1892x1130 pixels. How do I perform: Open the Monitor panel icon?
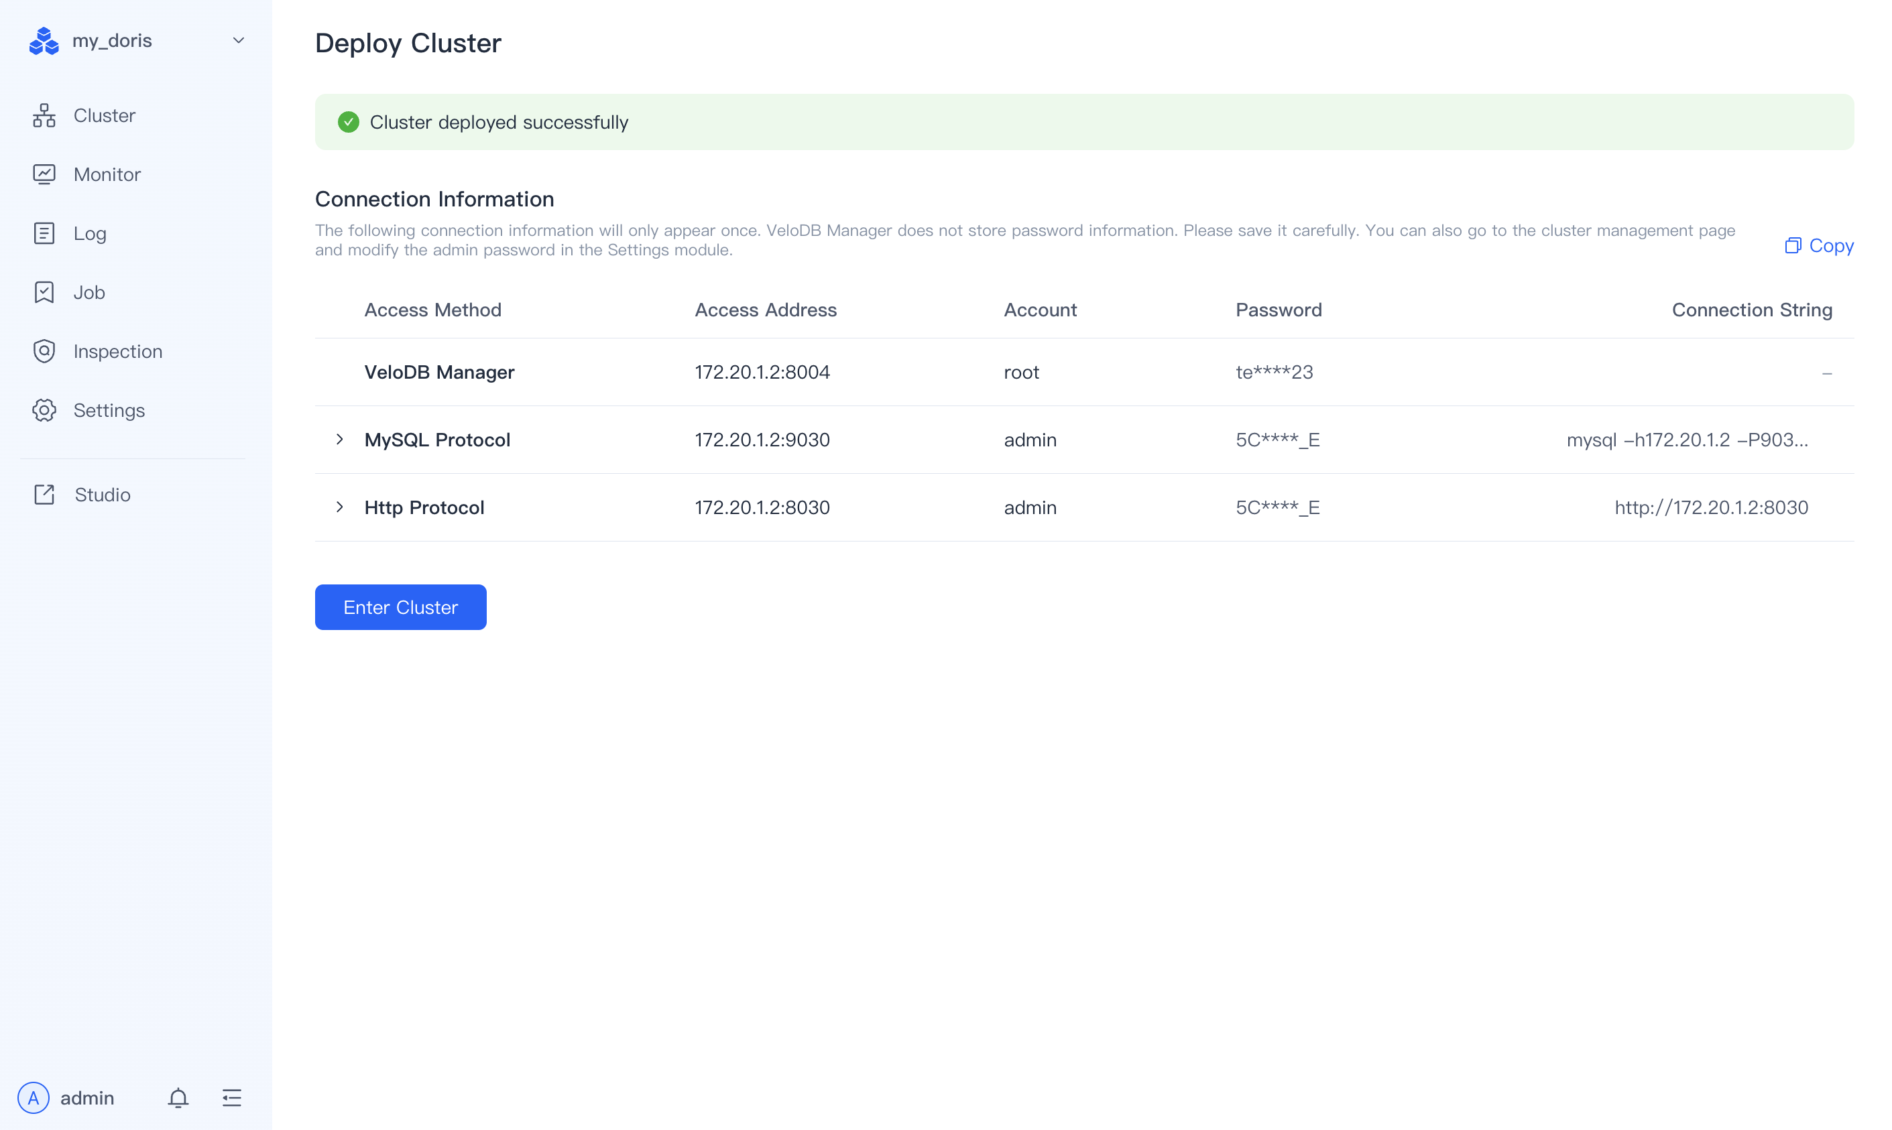point(44,174)
